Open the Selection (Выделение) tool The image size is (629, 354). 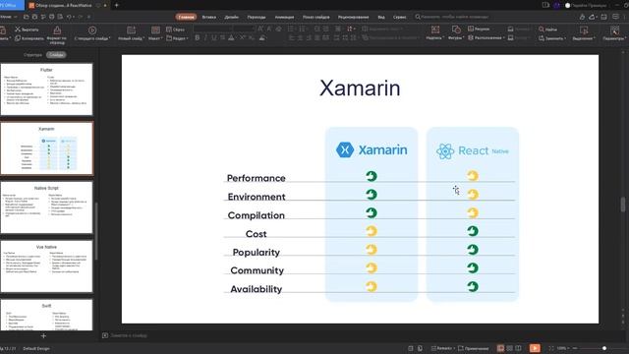(x=584, y=30)
